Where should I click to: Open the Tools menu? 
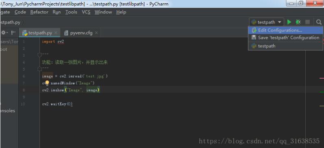coord(71,12)
